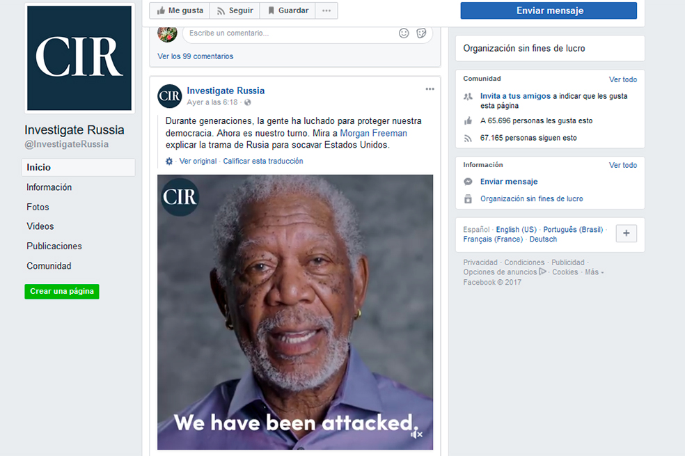Click Ver todo in Información panel
The width and height of the screenshot is (685, 456).
(x=623, y=165)
